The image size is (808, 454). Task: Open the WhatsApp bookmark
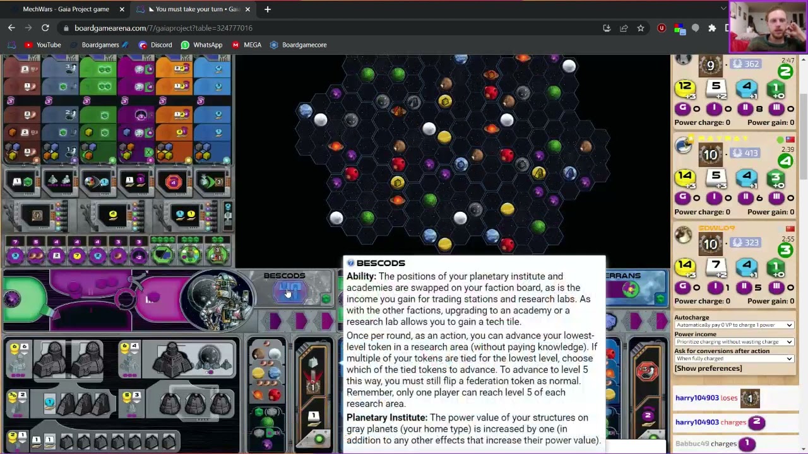202,45
